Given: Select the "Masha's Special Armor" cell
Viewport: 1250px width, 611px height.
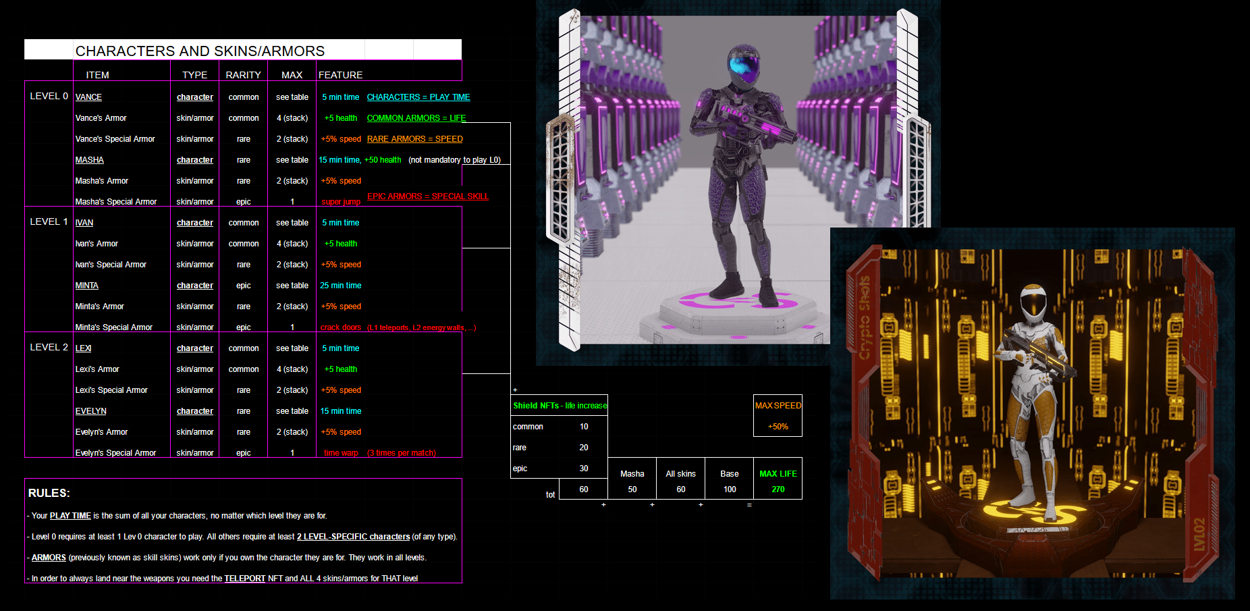Looking at the screenshot, I should tap(116, 202).
